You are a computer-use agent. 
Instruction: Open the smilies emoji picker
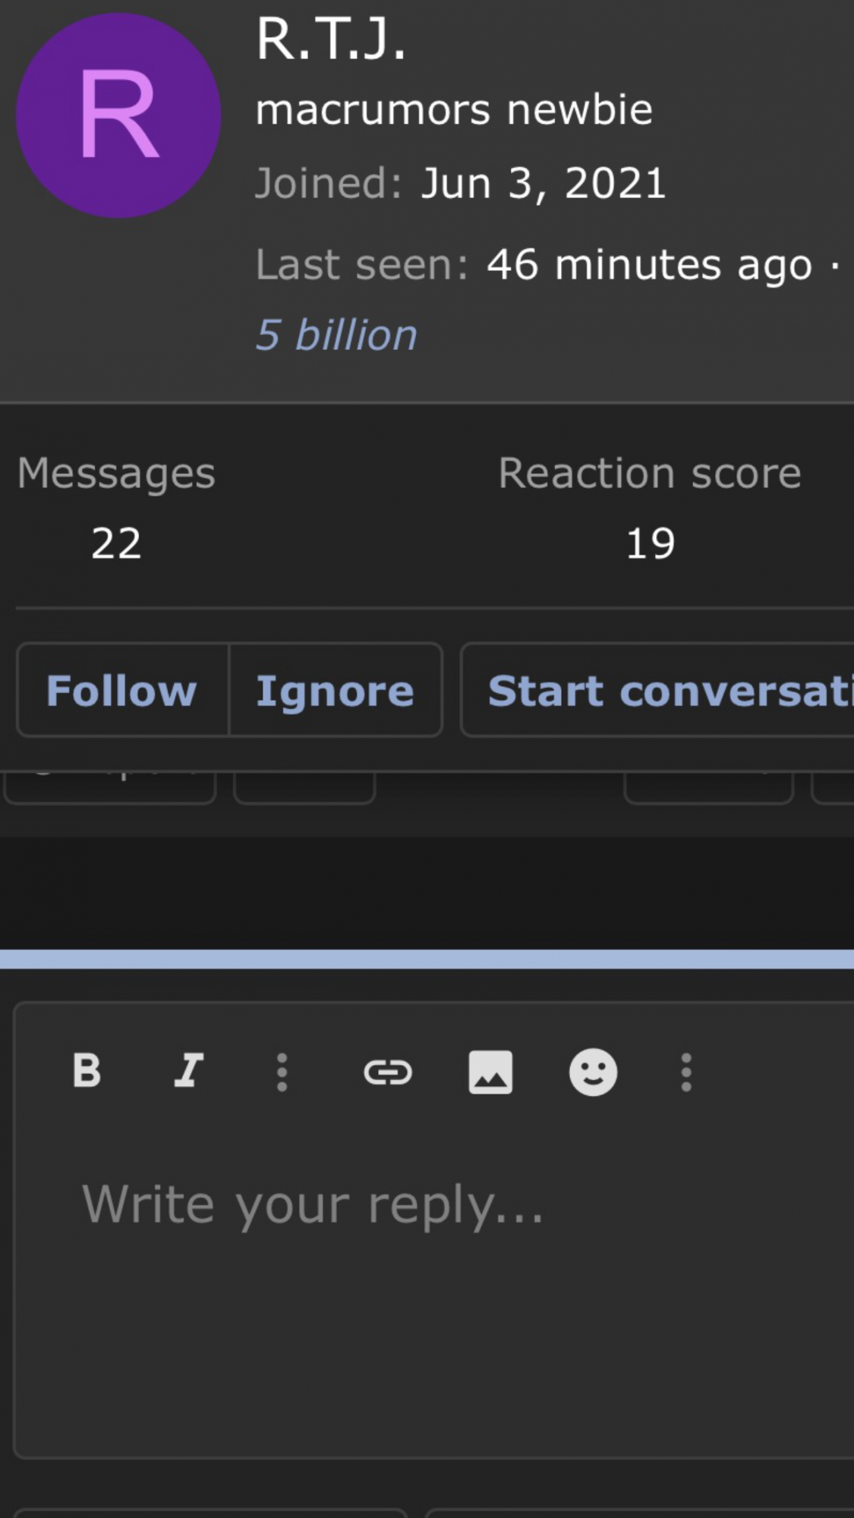pyautogui.click(x=593, y=1072)
